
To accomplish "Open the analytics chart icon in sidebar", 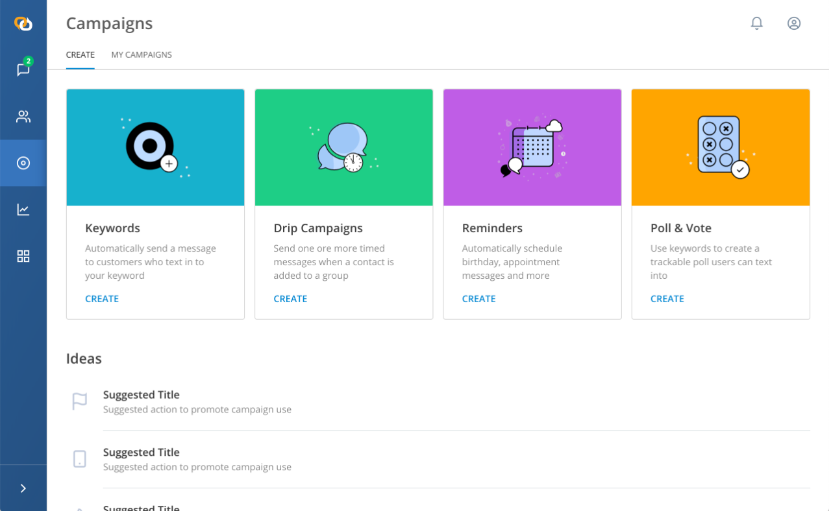I will pyautogui.click(x=23, y=209).
